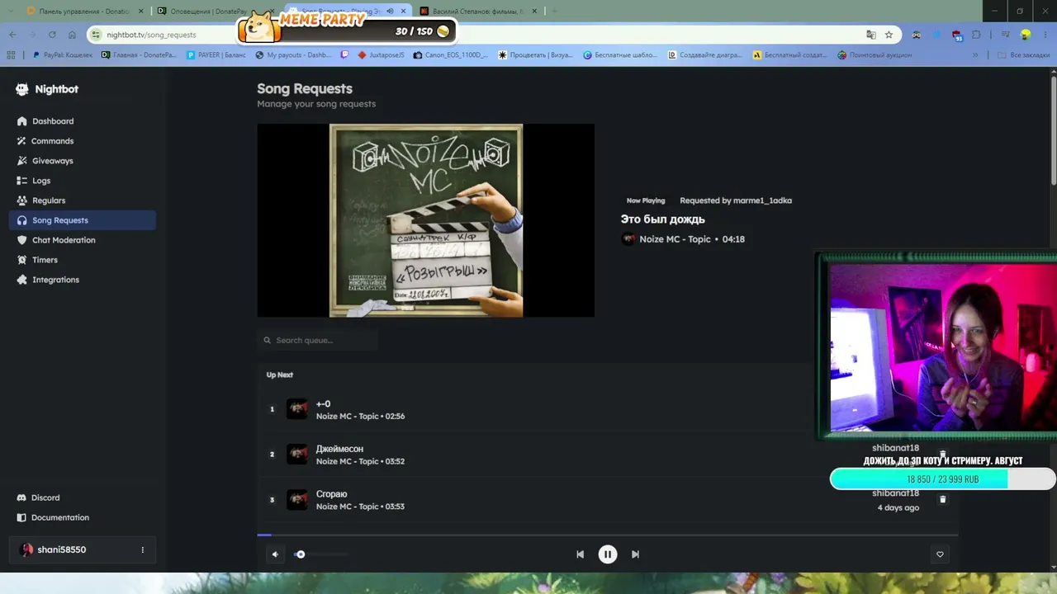Adjust the volume slider
This screenshot has width=1057, height=594.
[320, 554]
